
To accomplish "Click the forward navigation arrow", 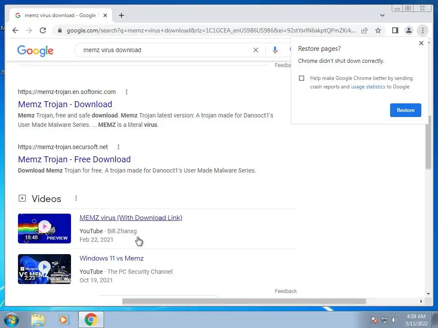I will (29, 30).
